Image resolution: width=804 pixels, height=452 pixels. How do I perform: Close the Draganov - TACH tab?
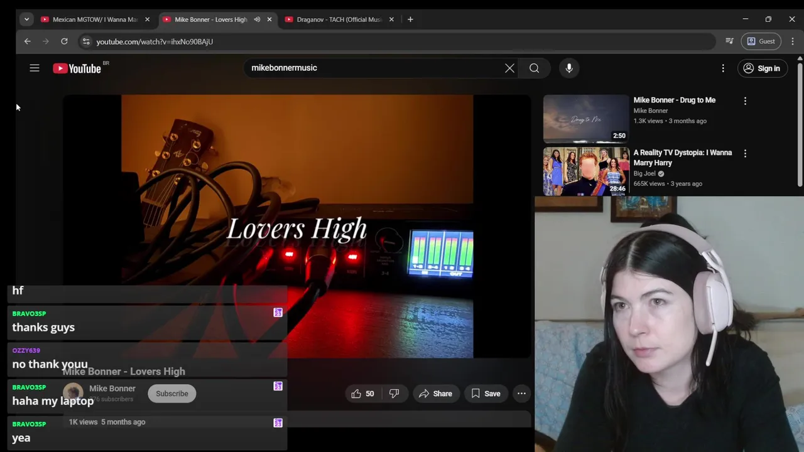coord(391,19)
